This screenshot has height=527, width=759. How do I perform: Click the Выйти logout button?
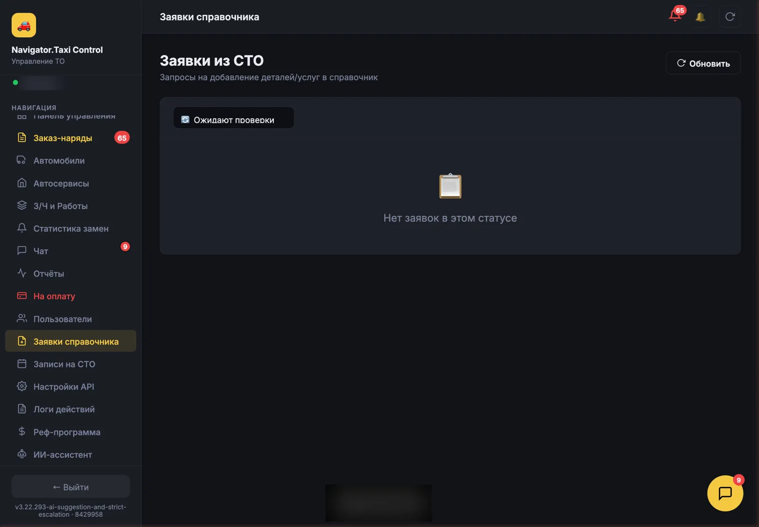click(x=71, y=487)
